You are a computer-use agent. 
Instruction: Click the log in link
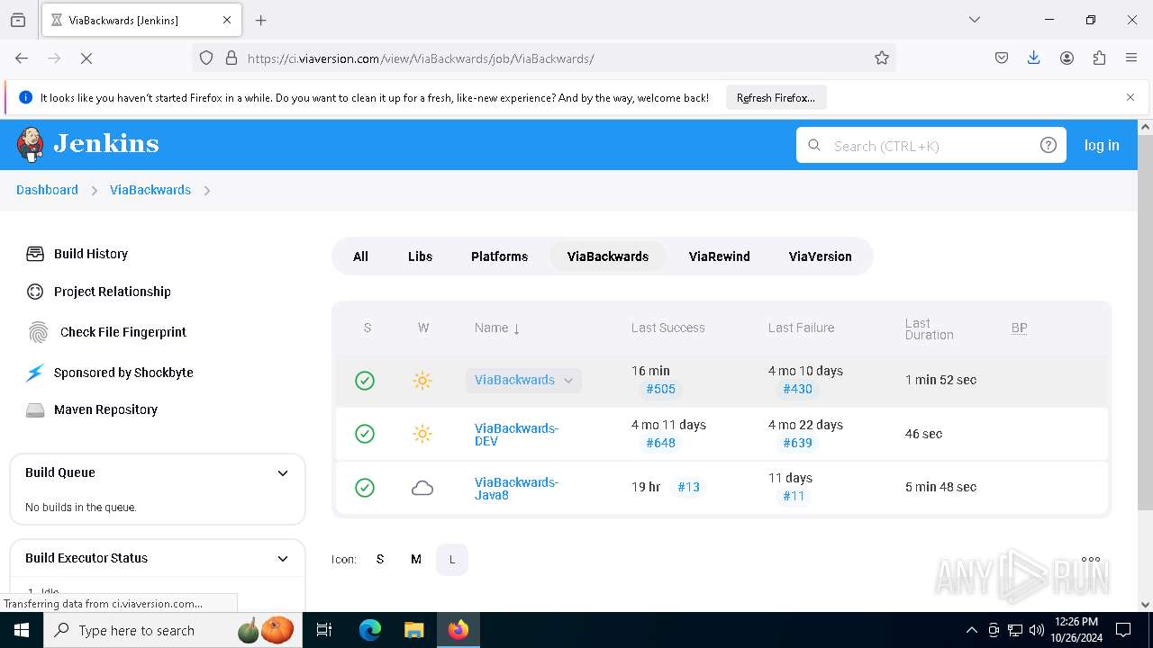coord(1102,145)
